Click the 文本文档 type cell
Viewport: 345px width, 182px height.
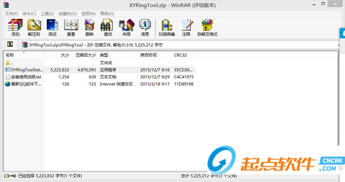(108, 77)
